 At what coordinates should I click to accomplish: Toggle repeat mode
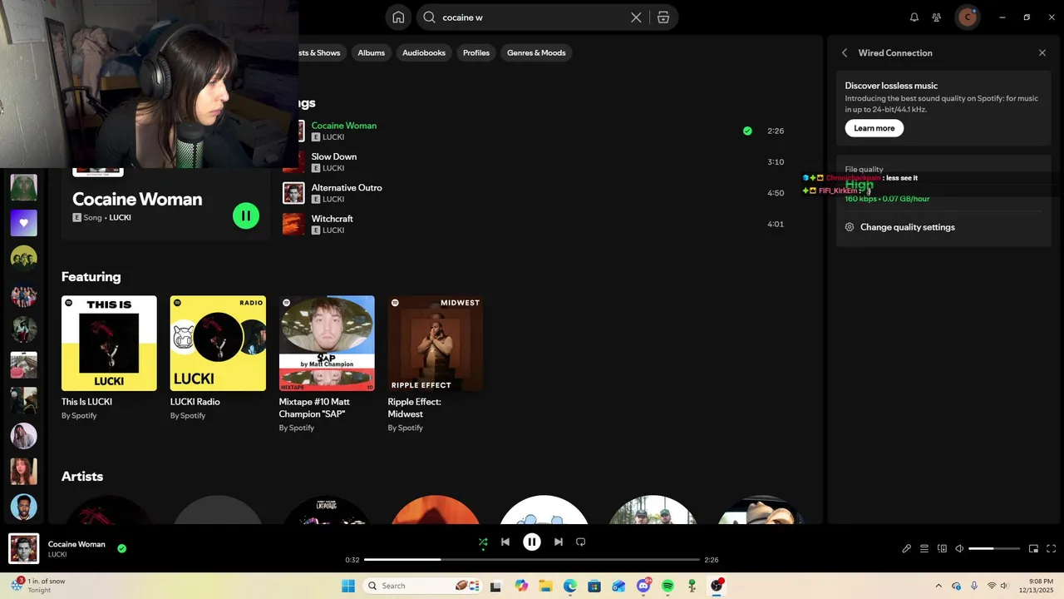(x=581, y=542)
